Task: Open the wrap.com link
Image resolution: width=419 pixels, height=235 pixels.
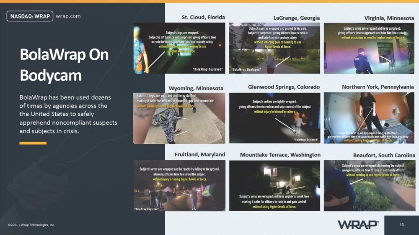Action: point(68,16)
